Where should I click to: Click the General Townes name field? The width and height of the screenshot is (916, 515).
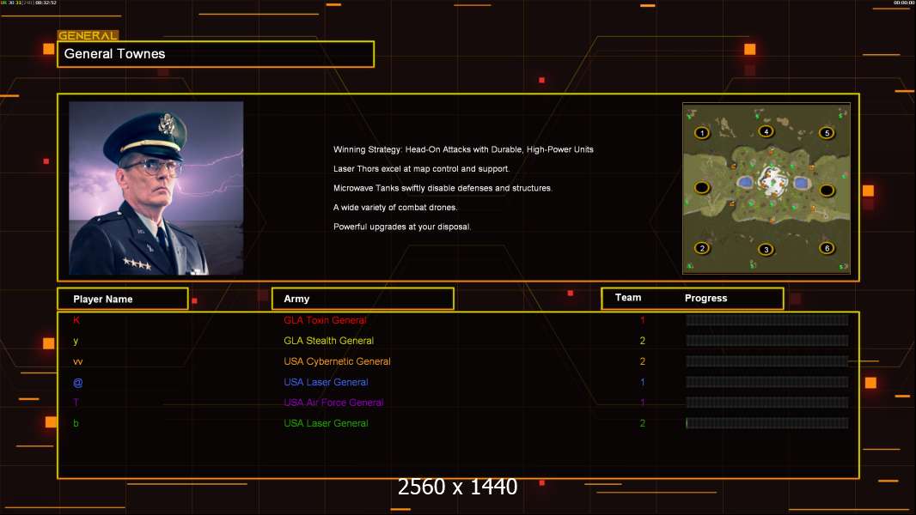click(x=216, y=54)
